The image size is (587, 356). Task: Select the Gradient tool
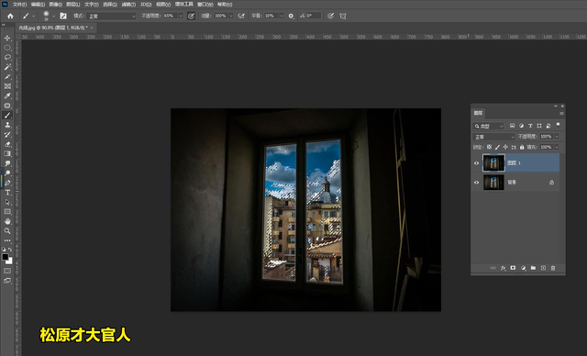click(7, 153)
